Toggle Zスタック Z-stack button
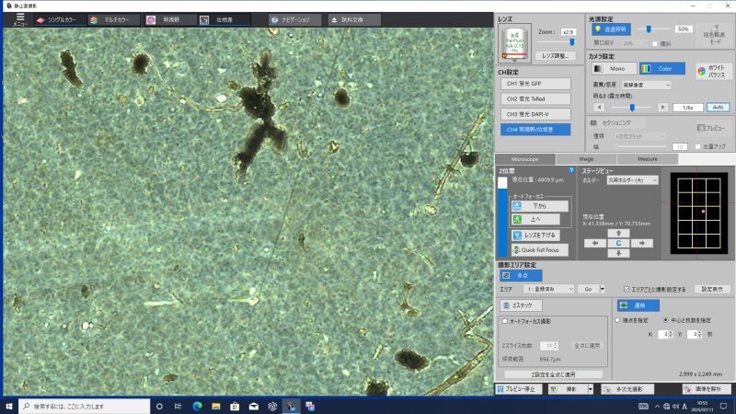Screen dimensions: 736x414 [x=521, y=305]
